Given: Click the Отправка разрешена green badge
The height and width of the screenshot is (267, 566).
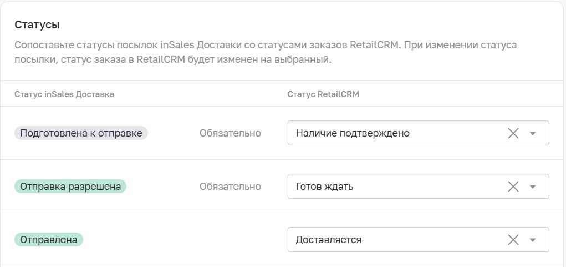Looking at the screenshot, I should (70, 187).
